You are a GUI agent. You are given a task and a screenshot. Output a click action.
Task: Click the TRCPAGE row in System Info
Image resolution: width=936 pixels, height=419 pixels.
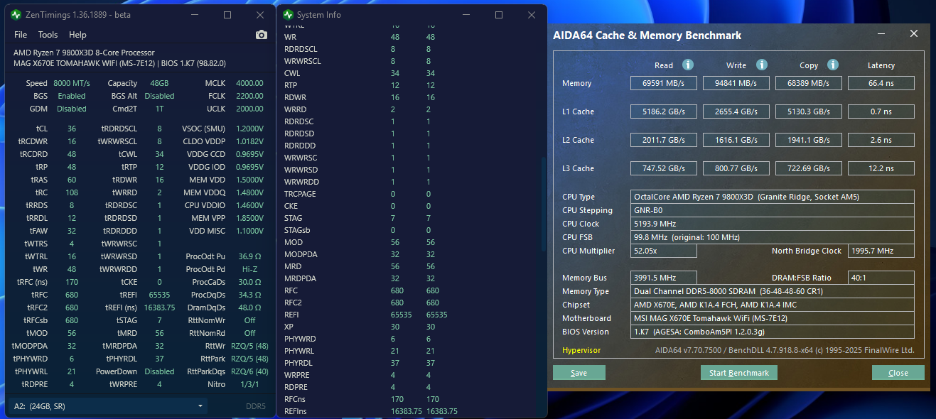pos(409,194)
